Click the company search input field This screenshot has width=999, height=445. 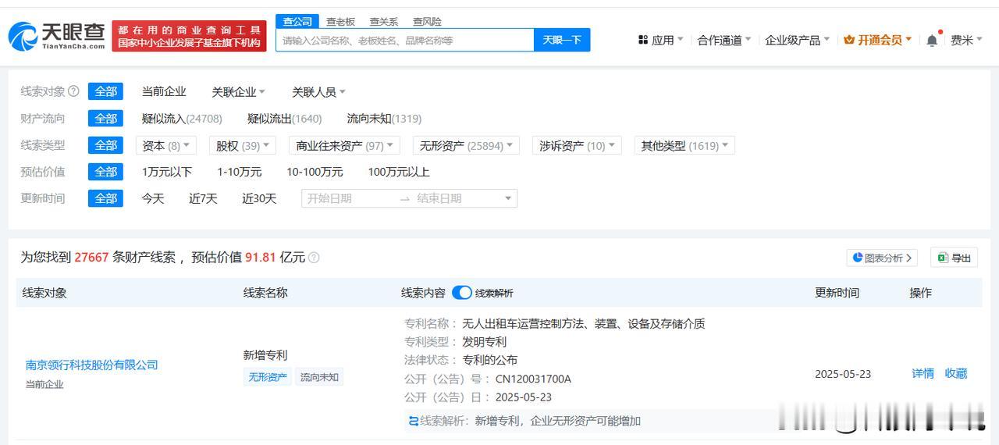point(405,40)
